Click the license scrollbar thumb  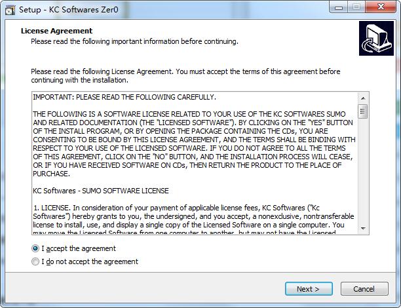tap(362, 111)
